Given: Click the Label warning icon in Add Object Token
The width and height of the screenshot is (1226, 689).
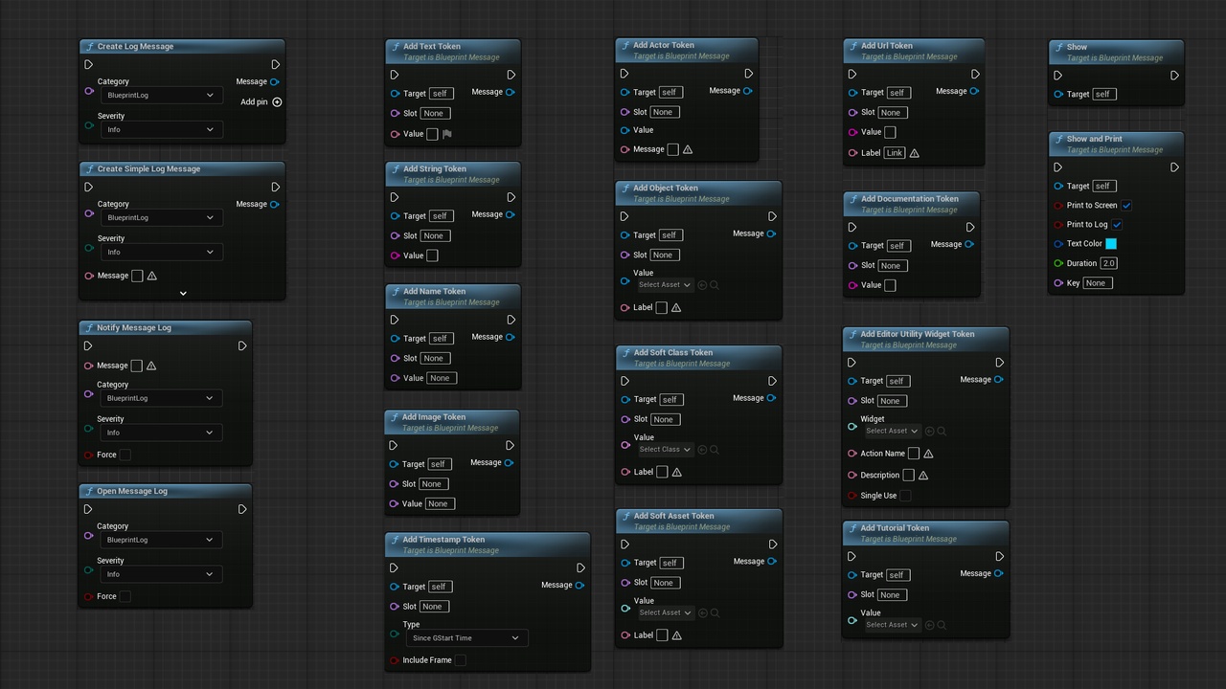Looking at the screenshot, I should (676, 308).
